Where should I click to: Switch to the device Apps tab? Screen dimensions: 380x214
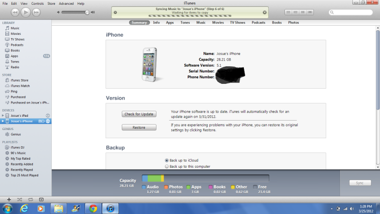170,22
